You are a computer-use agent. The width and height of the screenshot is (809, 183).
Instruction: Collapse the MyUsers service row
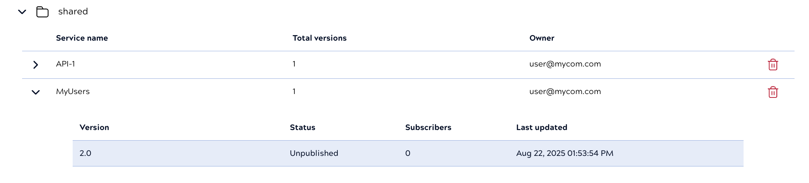36,92
